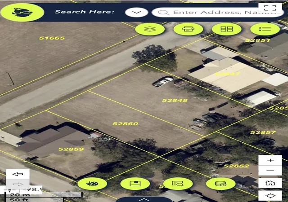Toggle fullscreen map view

click(x=270, y=8)
